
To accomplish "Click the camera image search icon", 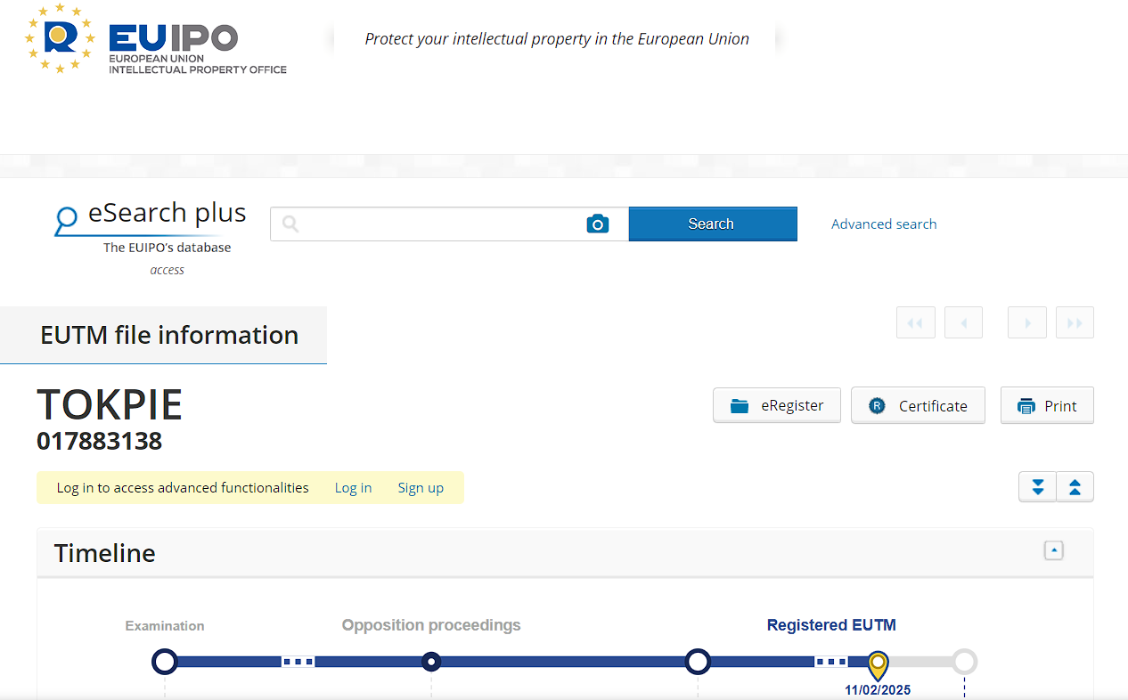I will pos(597,224).
